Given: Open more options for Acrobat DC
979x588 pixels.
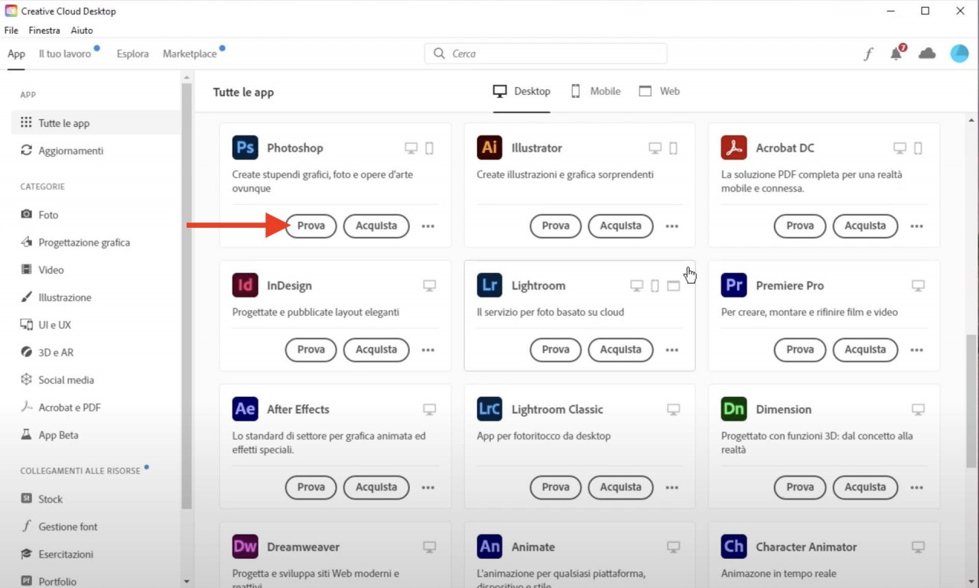Looking at the screenshot, I should tap(916, 226).
